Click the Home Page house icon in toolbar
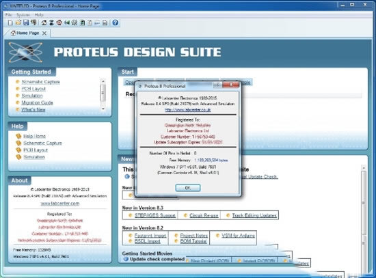This screenshot has height=278, width=376. coord(44,23)
